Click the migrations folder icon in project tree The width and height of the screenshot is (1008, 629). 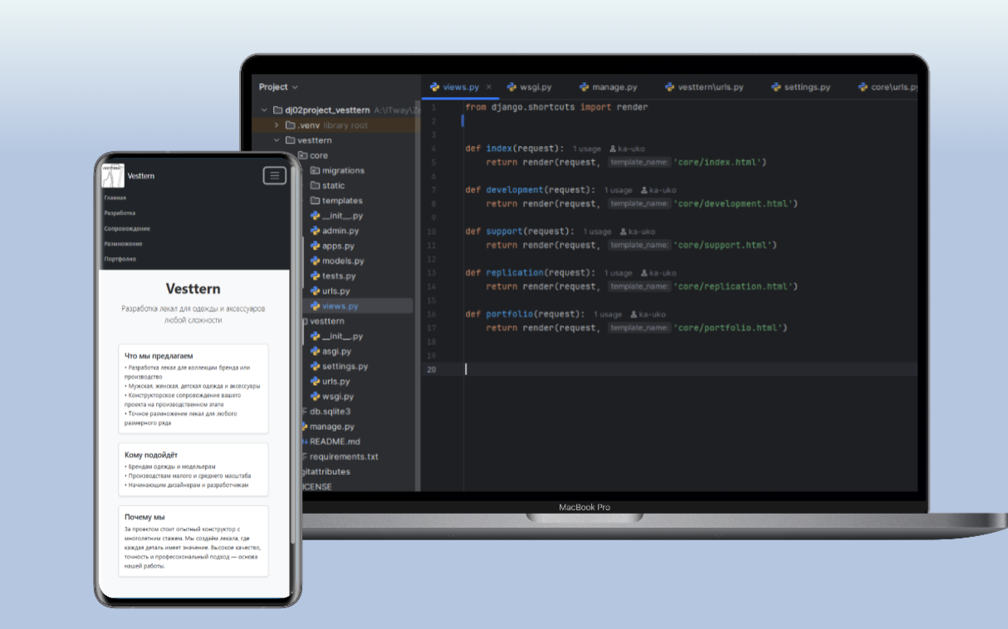[x=315, y=170]
